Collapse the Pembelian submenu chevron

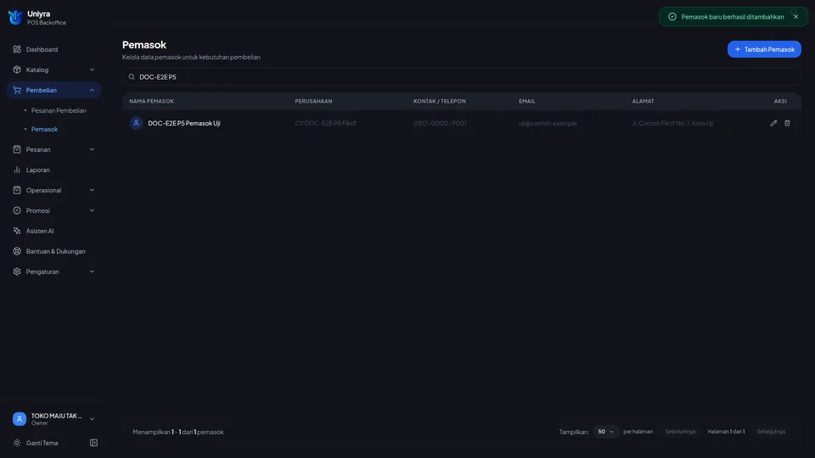coord(92,90)
